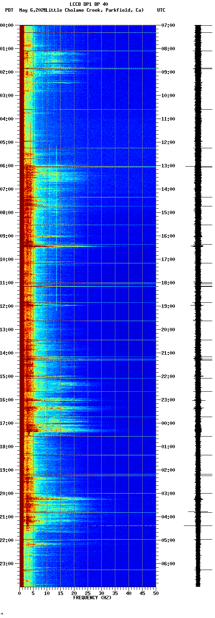Click the 07:00 PDT time label at left
Screen dimensions: 215x618
pos(7,189)
